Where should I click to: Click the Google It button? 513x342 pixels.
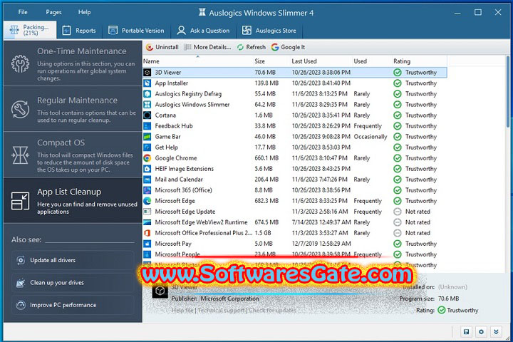289,47
